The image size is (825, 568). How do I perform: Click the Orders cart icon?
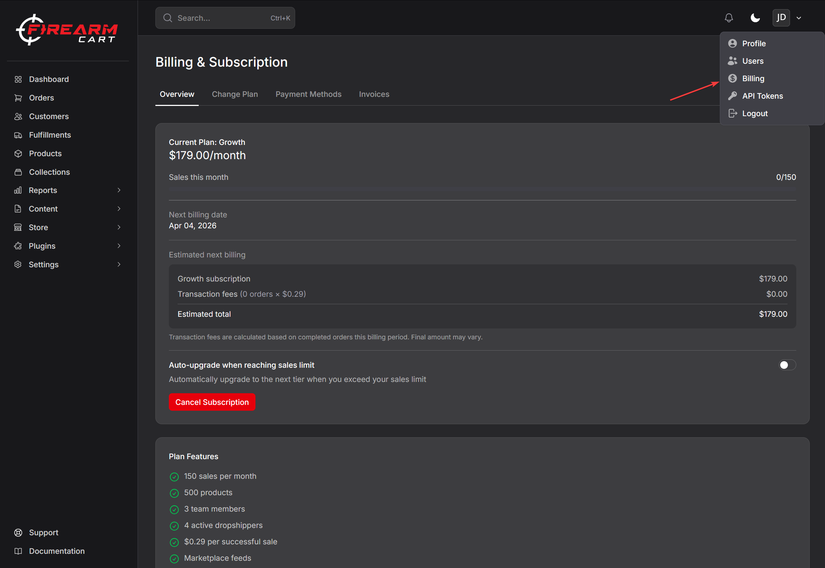(x=18, y=98)
